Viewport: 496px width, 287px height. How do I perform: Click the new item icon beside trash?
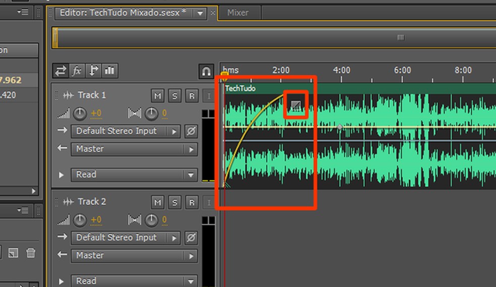click(x=13, y=253)
